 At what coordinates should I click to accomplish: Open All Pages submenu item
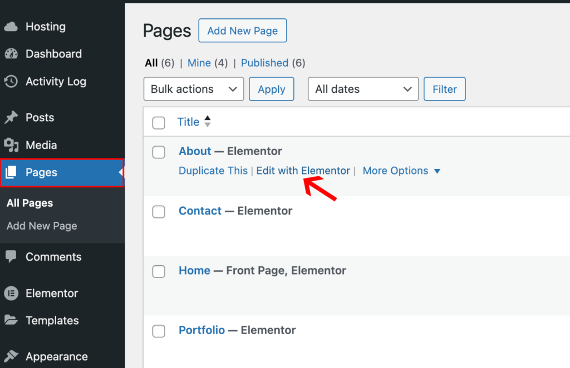(x=30, y=203)
